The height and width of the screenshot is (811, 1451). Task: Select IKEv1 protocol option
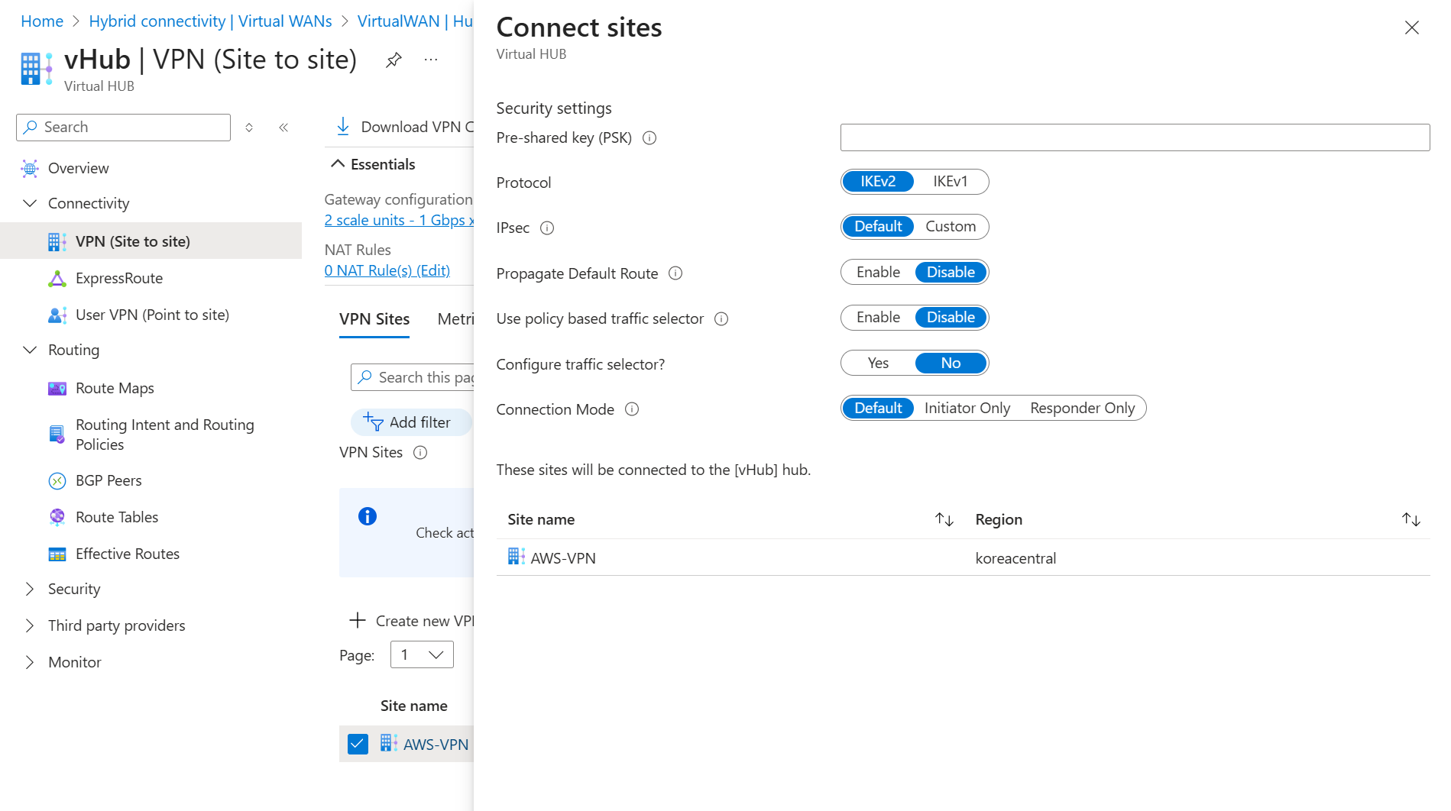(950, 182)
